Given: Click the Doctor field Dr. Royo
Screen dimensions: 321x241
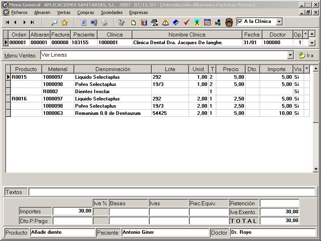Looking at the screenshot, I should click(x=273, y=233).
